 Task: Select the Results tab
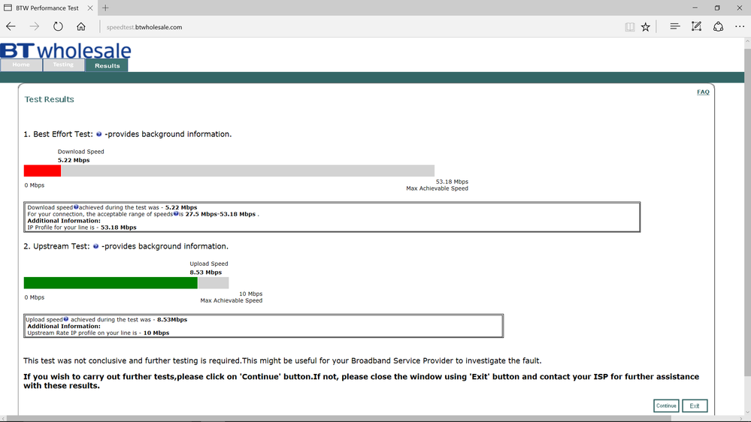click(107, 65)
